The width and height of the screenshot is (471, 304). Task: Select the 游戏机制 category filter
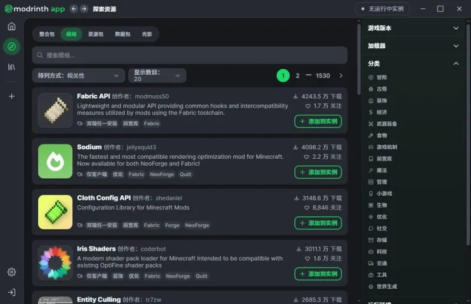(383, 147)
